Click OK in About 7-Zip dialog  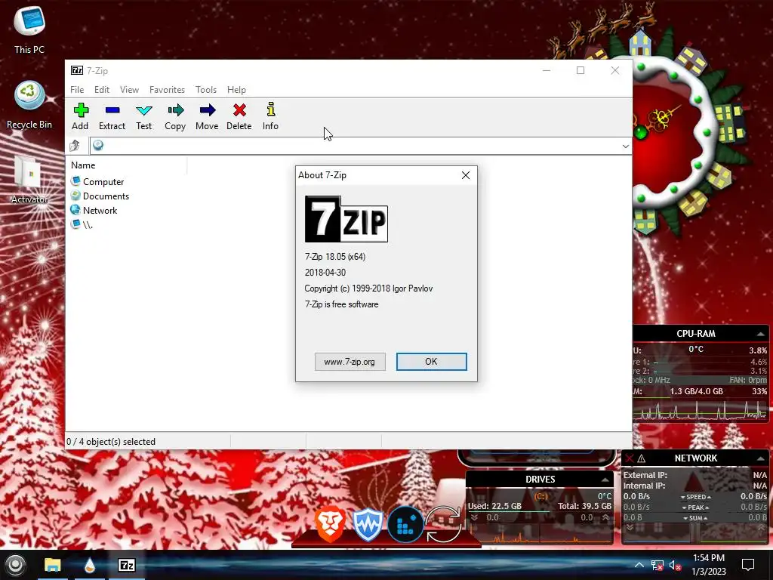(x=431, y=362)
